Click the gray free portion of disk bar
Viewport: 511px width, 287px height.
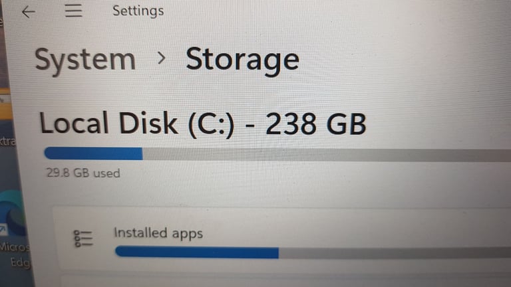pyautogui.click(x=327, y=155)
